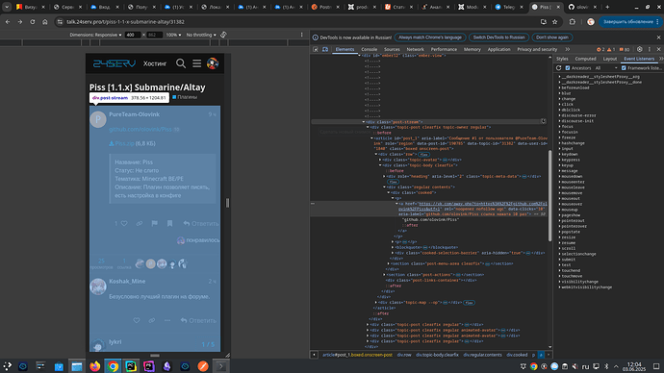Click the Don't show again button
Image resolution: width=664 pixels, height=373 pixels.
tap(552, 37)
